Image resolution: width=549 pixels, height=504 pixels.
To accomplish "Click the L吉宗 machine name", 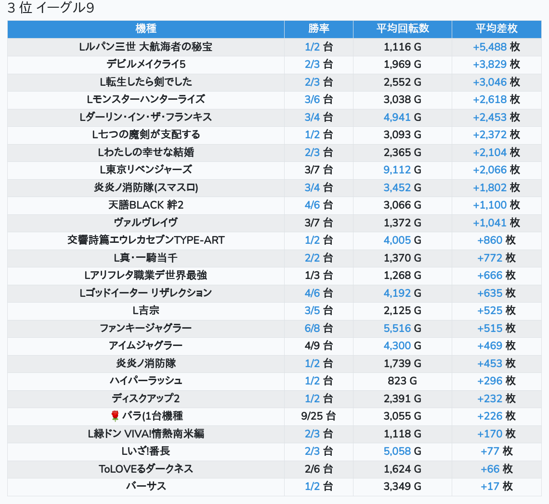I will (x=145, y=310).
